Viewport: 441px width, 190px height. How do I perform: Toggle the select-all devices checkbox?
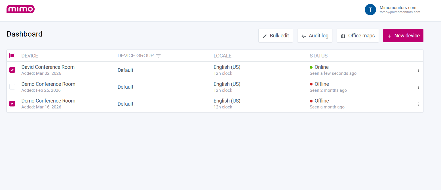pyautogui.click(x=12, y=55)
